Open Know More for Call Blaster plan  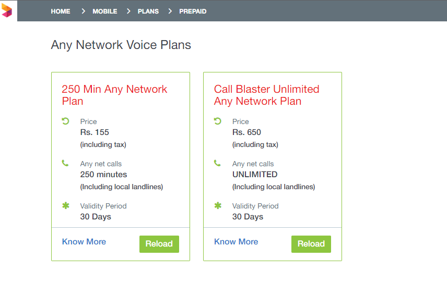[236, 241]
